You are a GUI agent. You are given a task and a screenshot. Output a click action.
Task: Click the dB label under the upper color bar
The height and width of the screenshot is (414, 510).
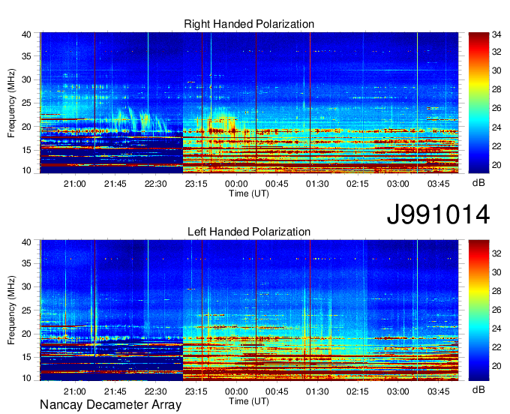478,183
